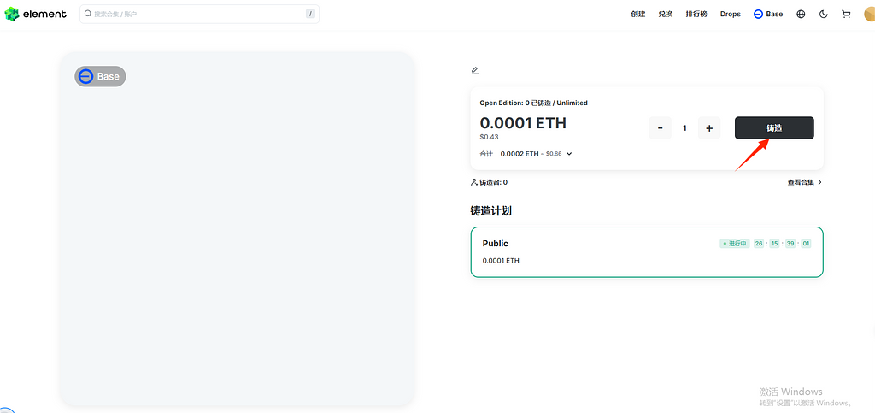Click the edit pencil icon above mint panel

[x=475, y=70]
